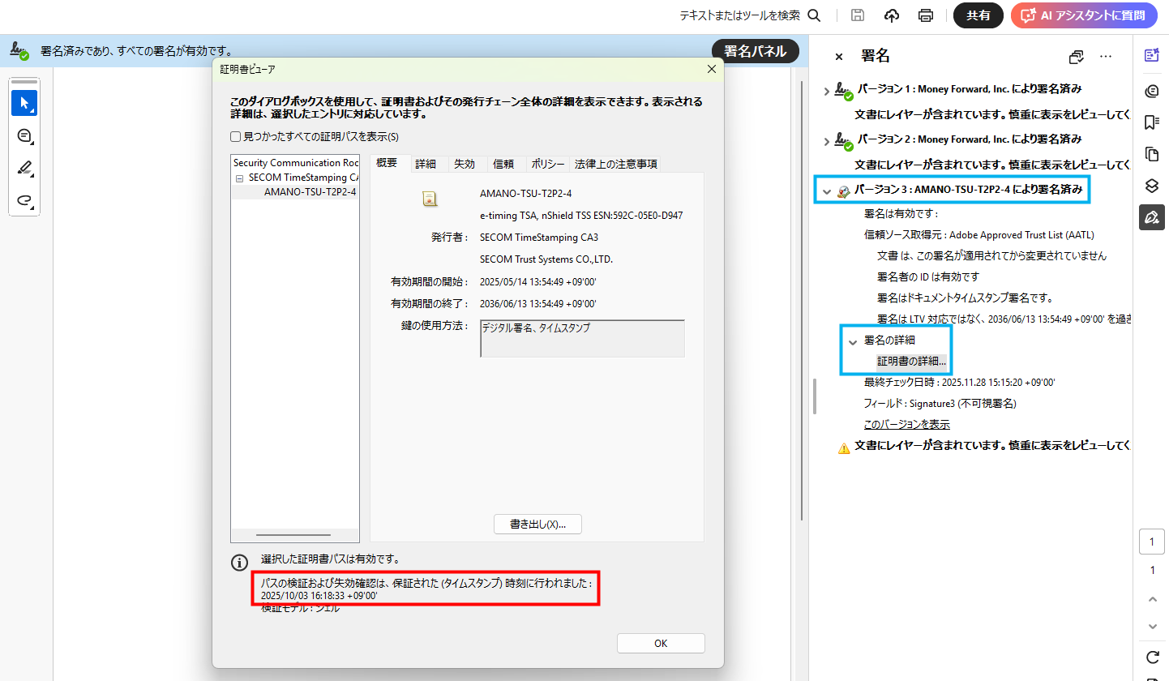
Task: Open the layers panel from the right sidebar
Action: coord(1151,186)
